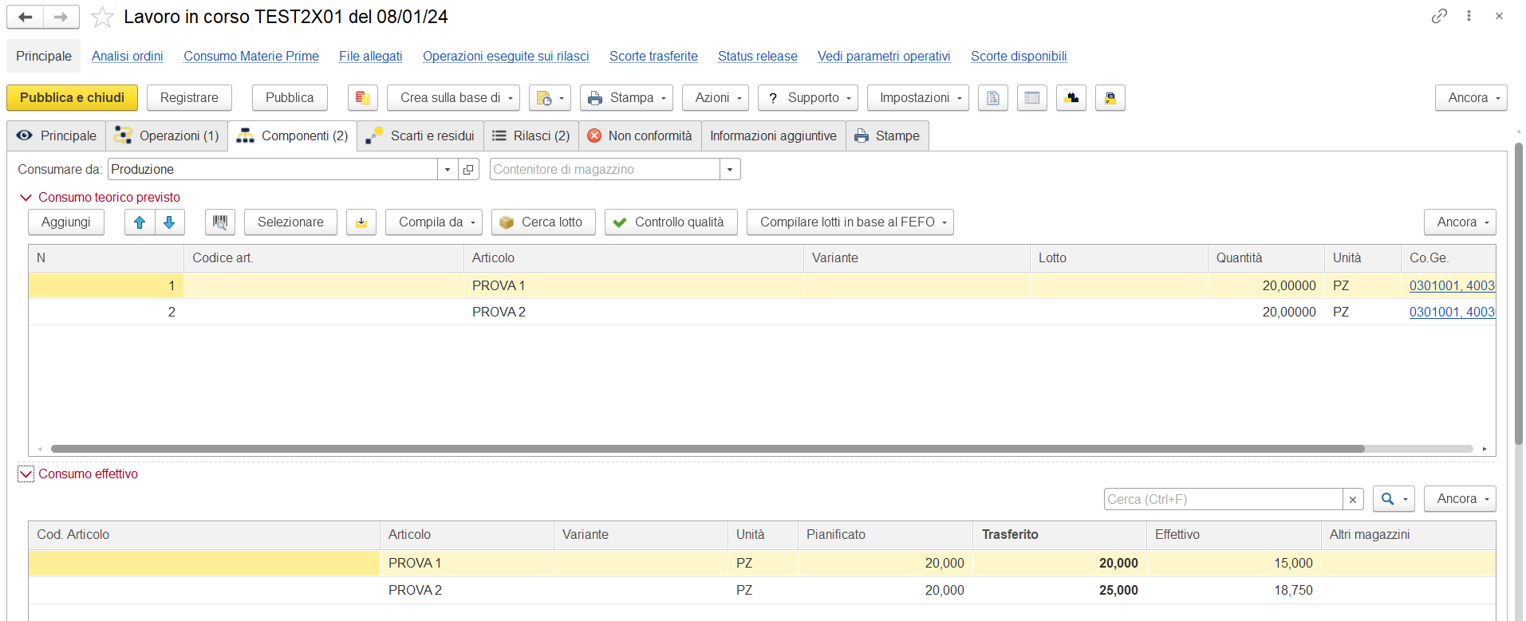Image resolution: width=1526 pixels, height=621 pixels.
Task: Open the Scorte disponibili link
Action: (1019, 57)
